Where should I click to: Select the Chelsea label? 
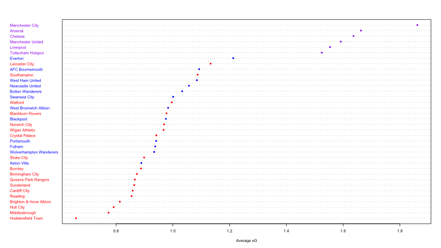(x=17, y=36)
